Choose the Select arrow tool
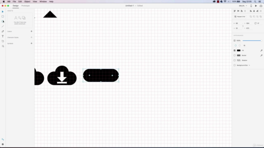The width and height of the screenshot is (264, 148). tap(3, 12)
